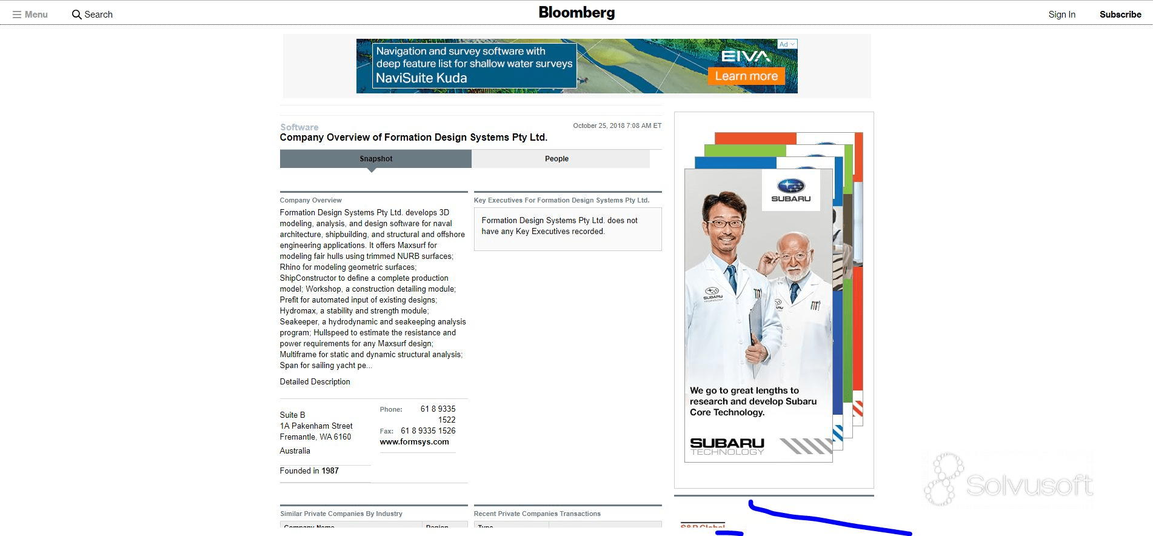
Task: Open the NaviSuite Kuda banner ad
Action: [576, 66]
